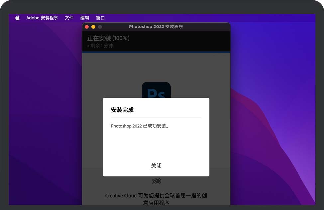Click the < 剩余 1 分钟 remaining-time text
This screenshot has width=324, height=210.
point(100,46)
